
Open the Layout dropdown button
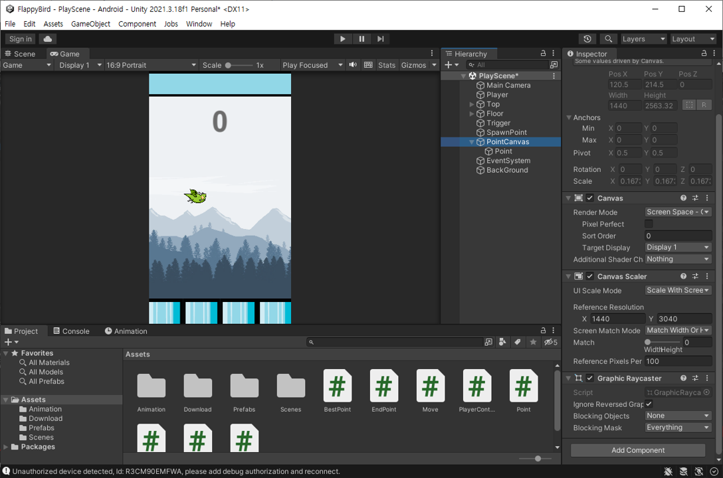[x=692, y=39]
